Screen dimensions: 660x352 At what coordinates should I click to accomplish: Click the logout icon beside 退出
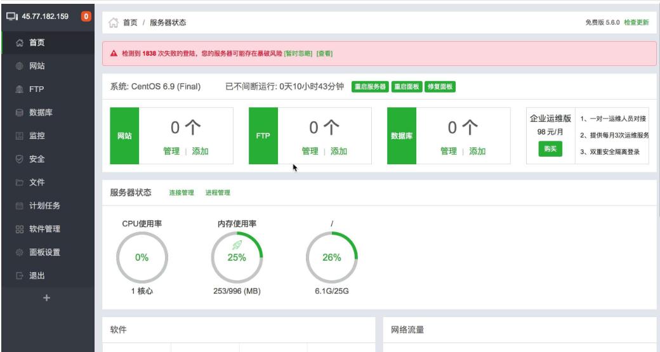pyautogui.click(x=20, y=276)
